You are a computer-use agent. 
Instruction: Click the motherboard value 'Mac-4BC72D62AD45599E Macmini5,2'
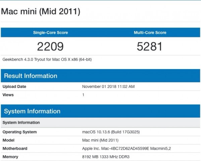point(136,149)
